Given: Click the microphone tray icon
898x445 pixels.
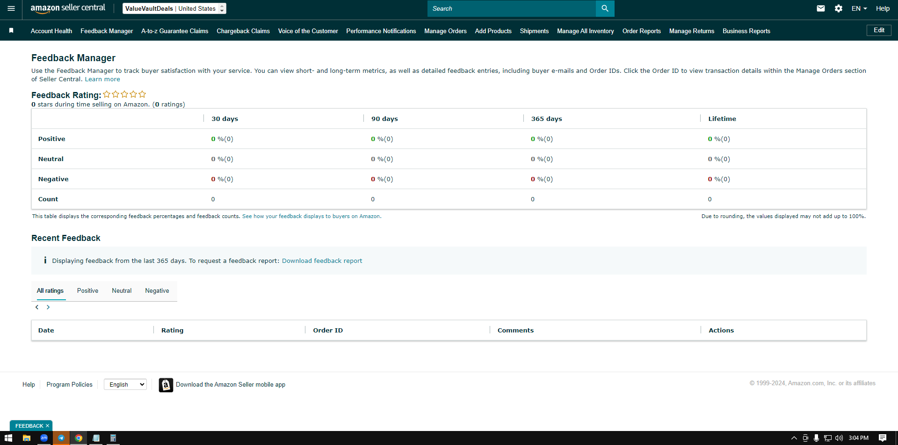Looking at the screenshot, I should pos(816,438).
